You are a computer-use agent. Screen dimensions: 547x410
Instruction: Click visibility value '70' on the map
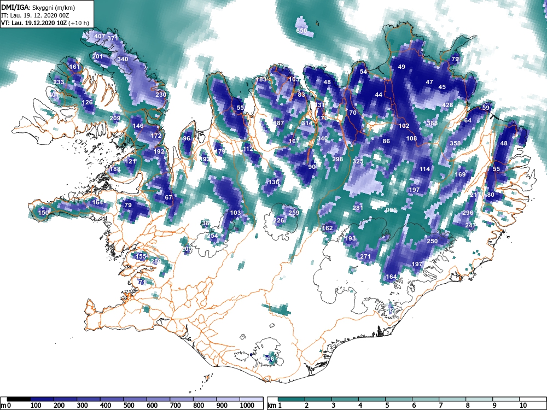(353, 113)
